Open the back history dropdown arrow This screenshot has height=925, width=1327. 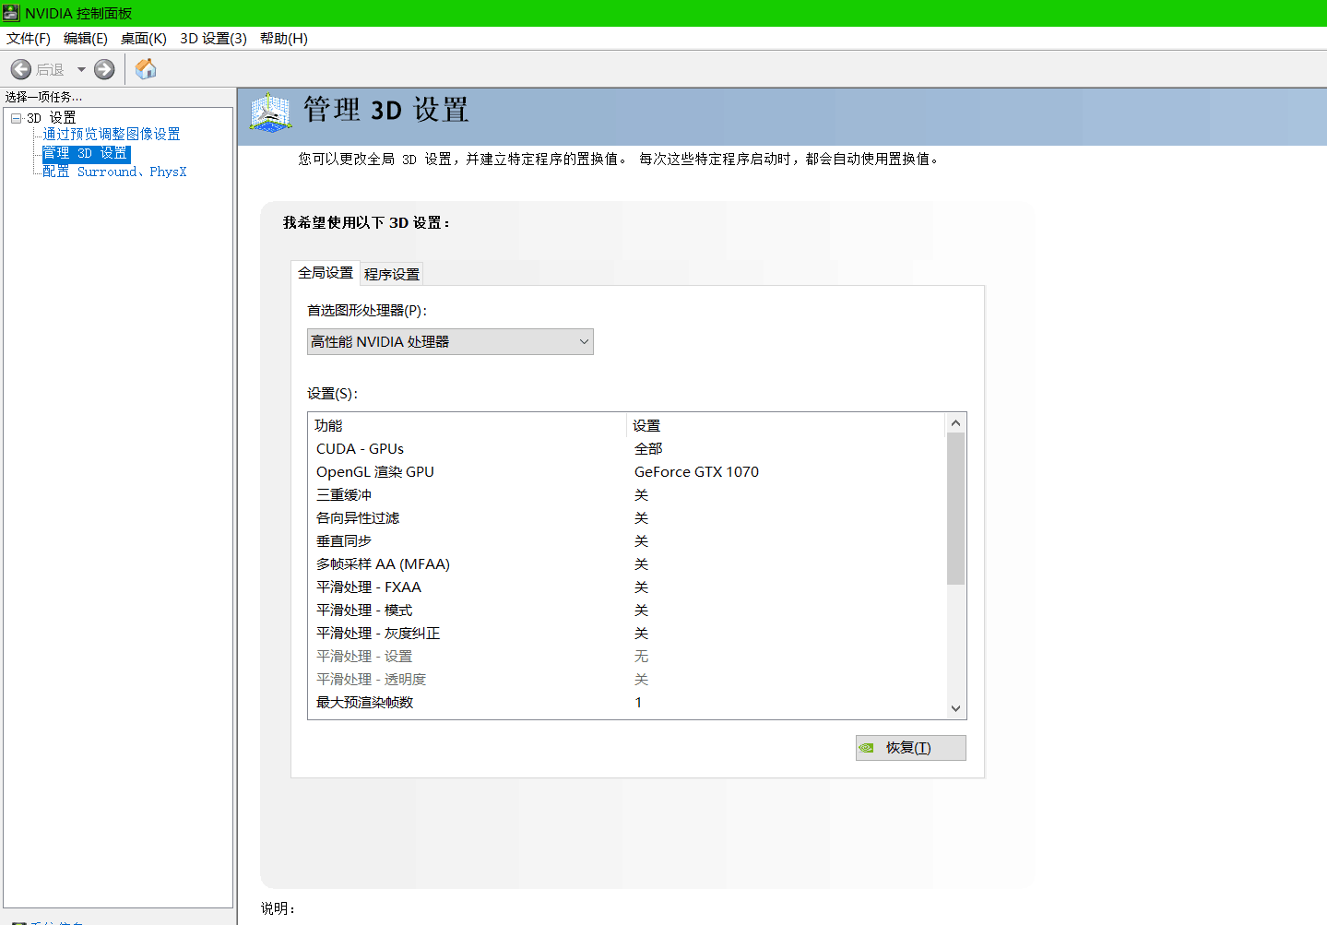[x=81, y=69]
